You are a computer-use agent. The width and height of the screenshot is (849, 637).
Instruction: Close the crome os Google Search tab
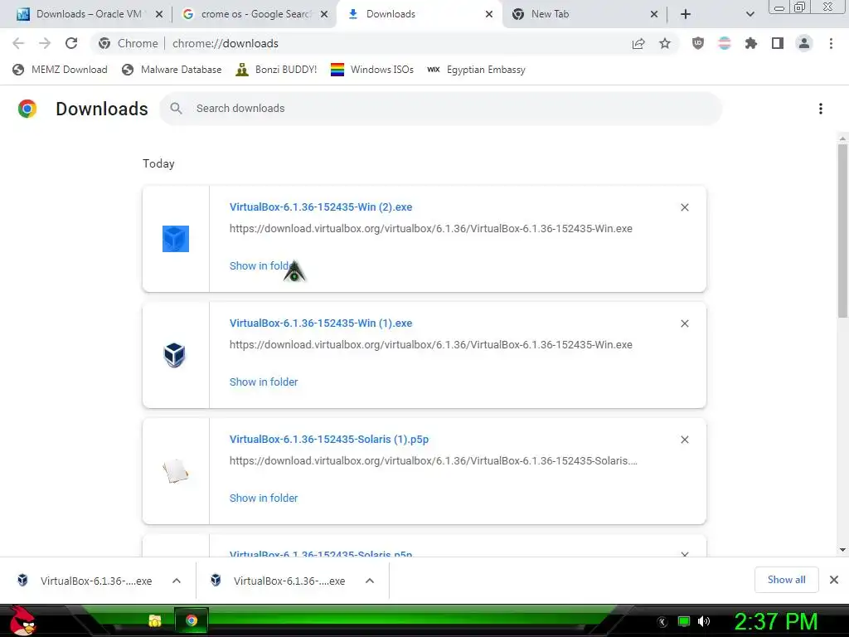tap(324, 14)
